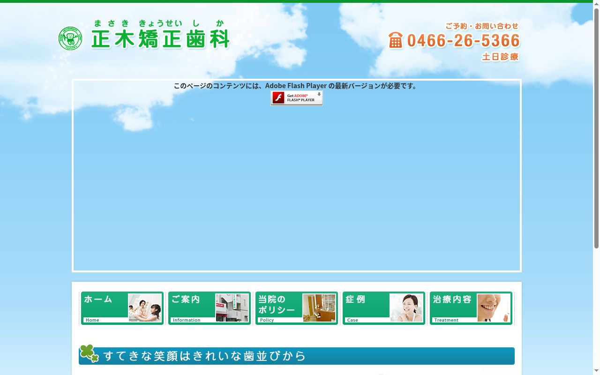Open the 治療内容 Treatment menu item

click(471, 308)
